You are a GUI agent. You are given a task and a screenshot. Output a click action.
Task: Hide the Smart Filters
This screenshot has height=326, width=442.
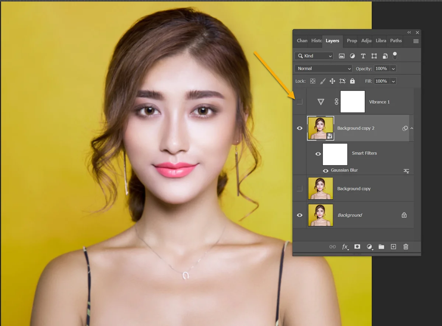318,154
